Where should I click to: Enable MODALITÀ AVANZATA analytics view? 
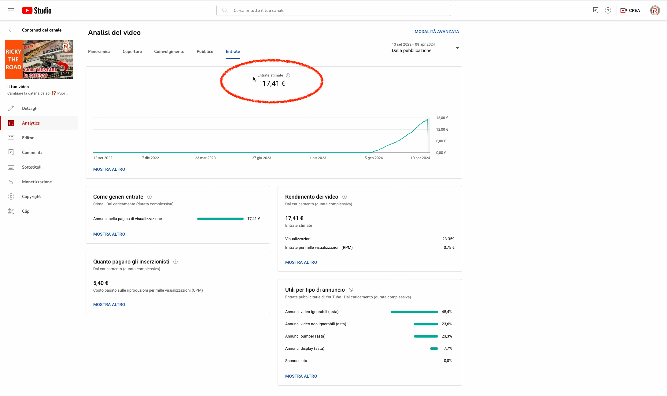coord(436,31)
